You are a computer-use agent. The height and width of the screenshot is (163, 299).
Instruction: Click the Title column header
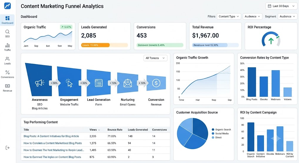tap(26, 130)
